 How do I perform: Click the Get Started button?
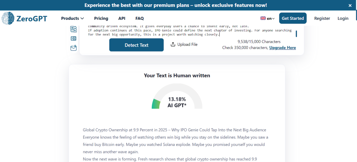coord(293,18)
